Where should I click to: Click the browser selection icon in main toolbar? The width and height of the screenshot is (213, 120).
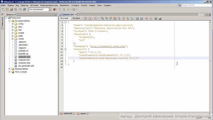tap(54, 9)
